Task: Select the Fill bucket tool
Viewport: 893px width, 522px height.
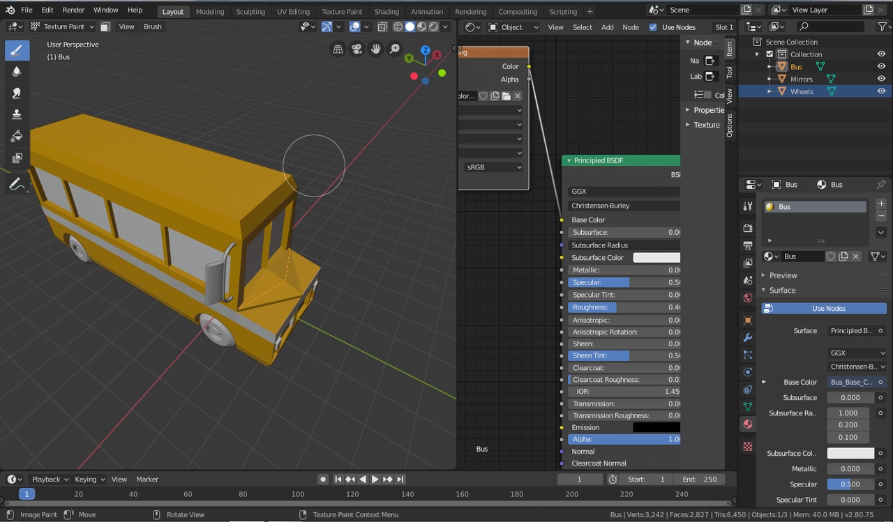Action: tap(17, 137)
